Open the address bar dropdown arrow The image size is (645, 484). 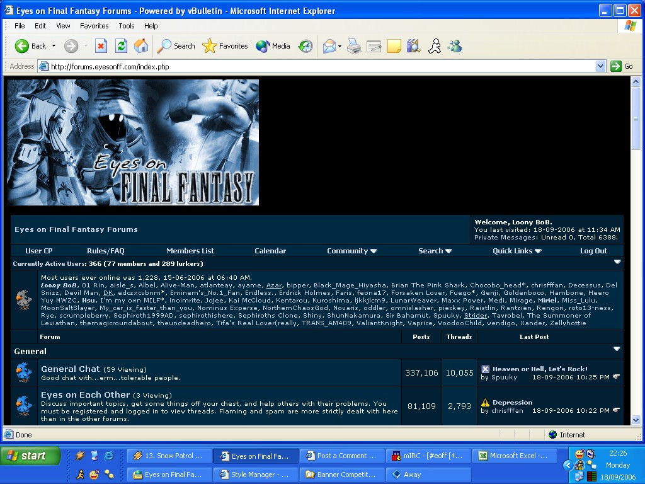pyautogui.click(x=600, y=66)
